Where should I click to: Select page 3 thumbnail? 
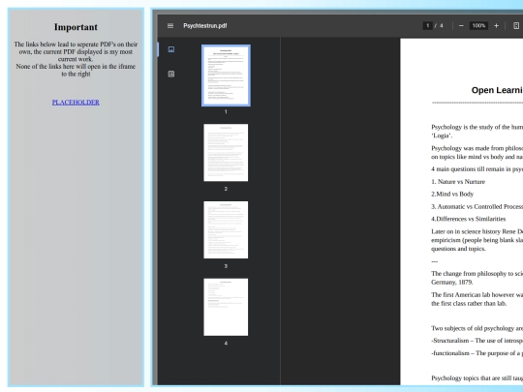tap(226, 229)
